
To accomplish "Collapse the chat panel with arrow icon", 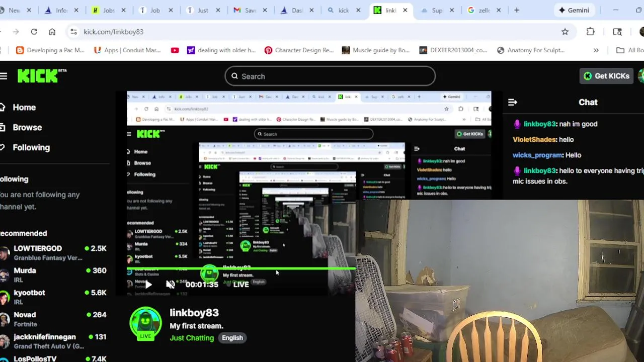I will [512, 103].
